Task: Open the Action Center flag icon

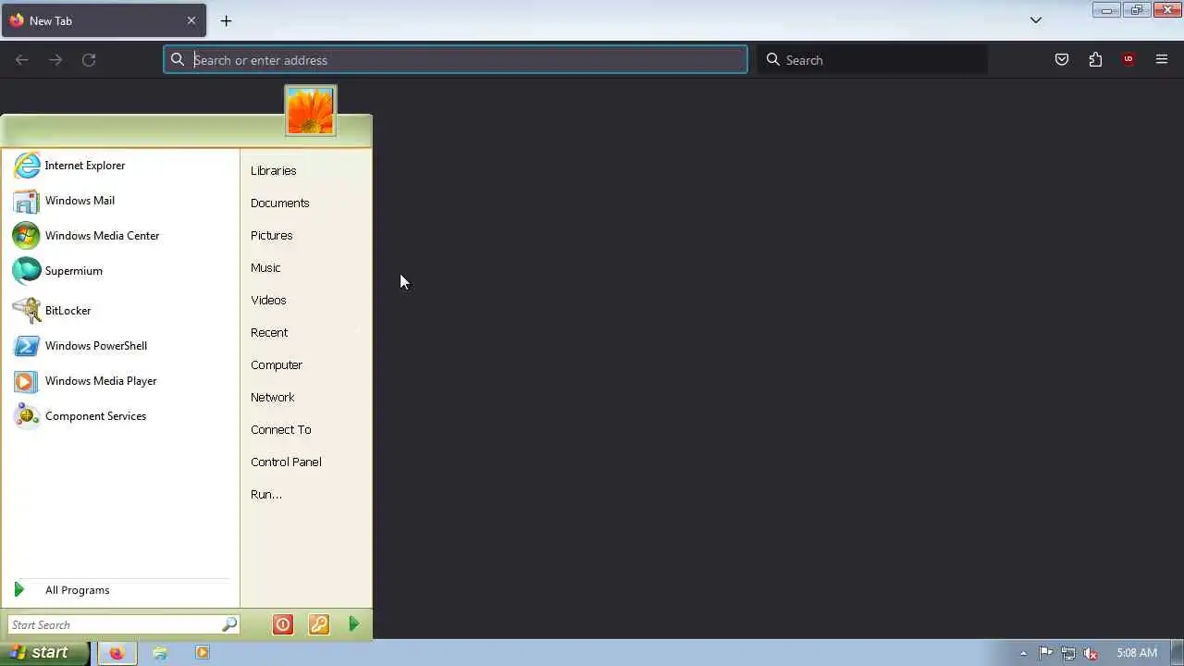Action: tap(1046, 653)
